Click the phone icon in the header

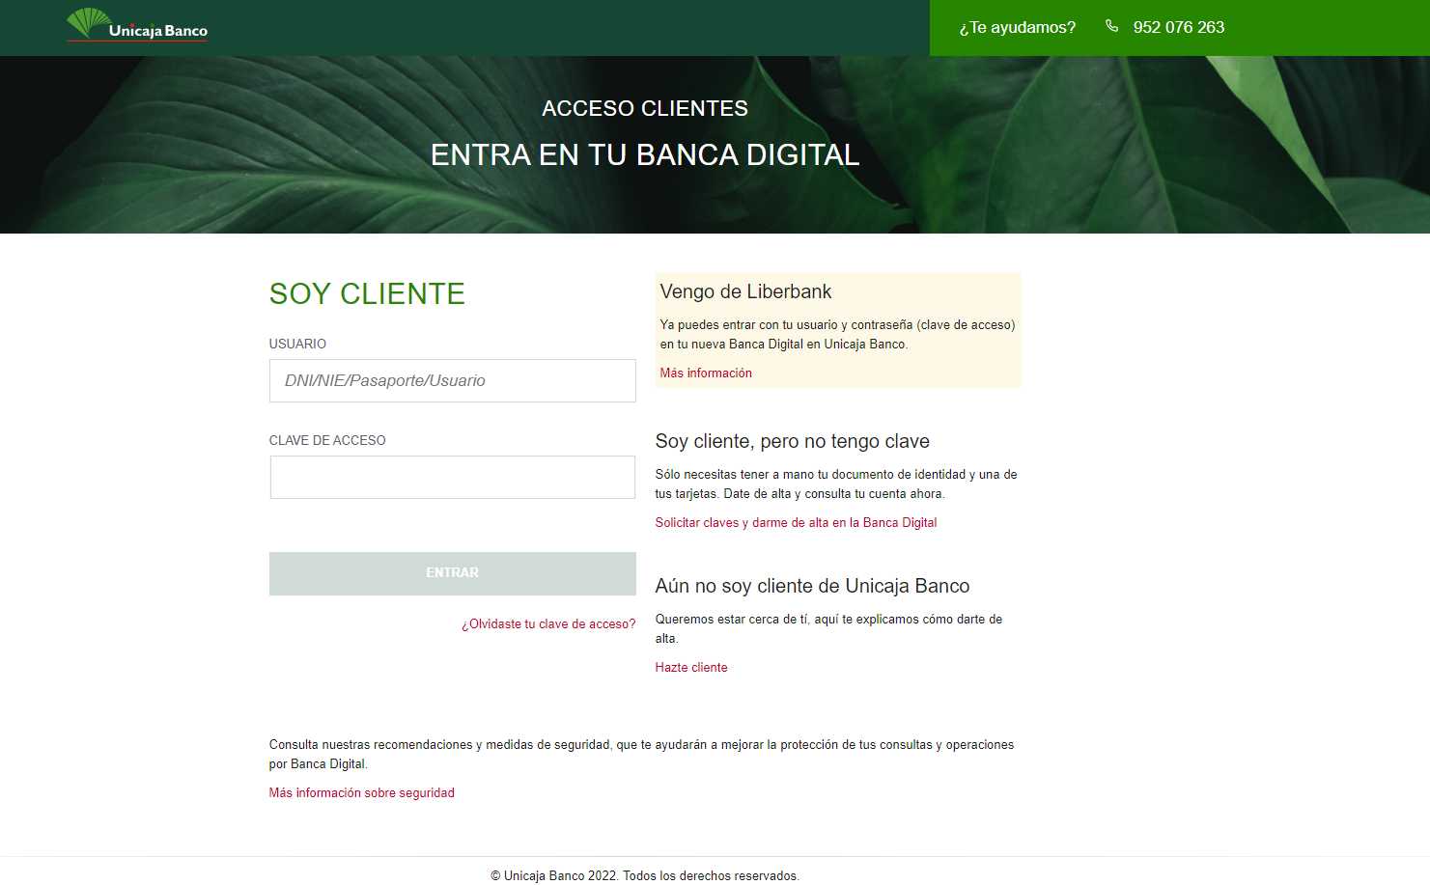[1111, 26]
